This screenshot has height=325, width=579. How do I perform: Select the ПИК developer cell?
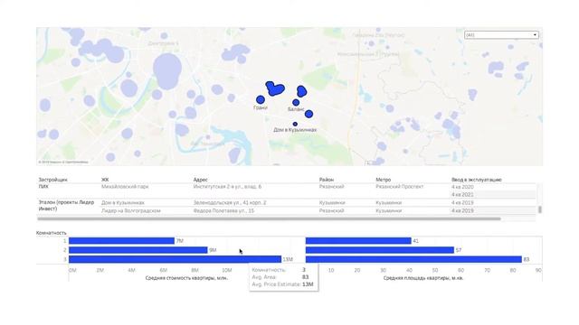pyautogui.click(x=43, y=187)
